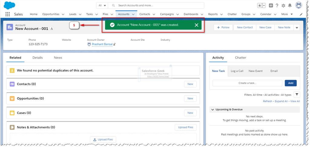Open the All search scope dropdown

[102, 5]
